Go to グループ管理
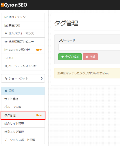The height and width of the screenshot is (146, 120). pos(23,107)
